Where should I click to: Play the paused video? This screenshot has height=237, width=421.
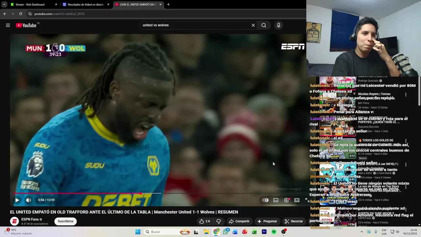(17, 200)
